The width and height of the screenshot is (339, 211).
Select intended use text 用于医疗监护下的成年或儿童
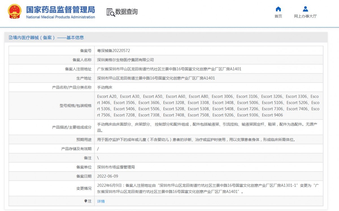click(196, 140)
